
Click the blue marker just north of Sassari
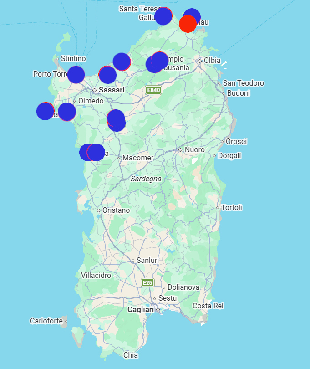coord(107,75)
